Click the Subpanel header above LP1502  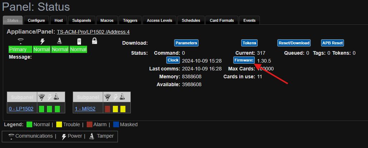[22, 97]
